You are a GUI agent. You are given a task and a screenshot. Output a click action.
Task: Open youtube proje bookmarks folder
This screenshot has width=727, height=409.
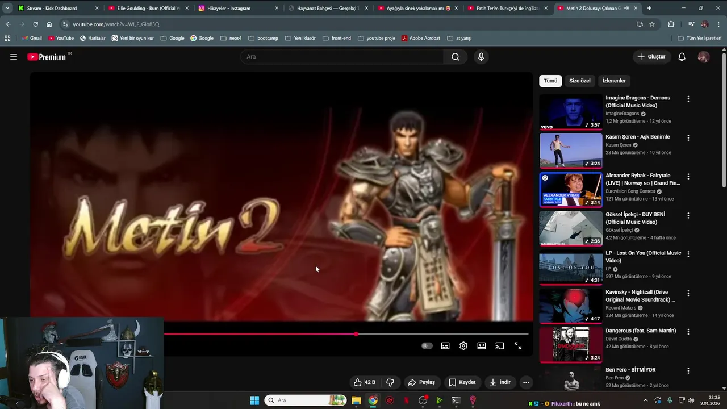[x=375, y=38]
